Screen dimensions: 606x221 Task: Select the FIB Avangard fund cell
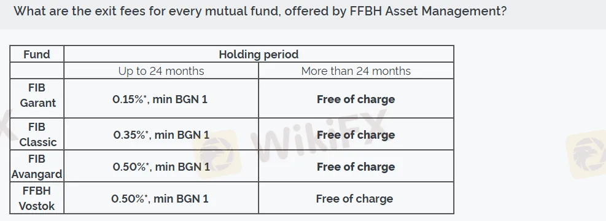[37, 166]
